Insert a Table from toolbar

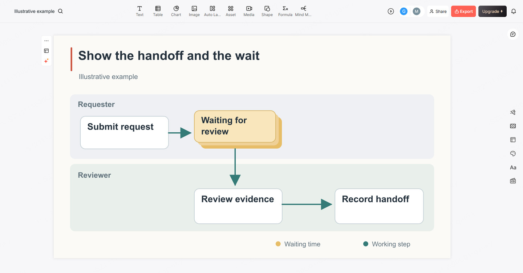158,11
